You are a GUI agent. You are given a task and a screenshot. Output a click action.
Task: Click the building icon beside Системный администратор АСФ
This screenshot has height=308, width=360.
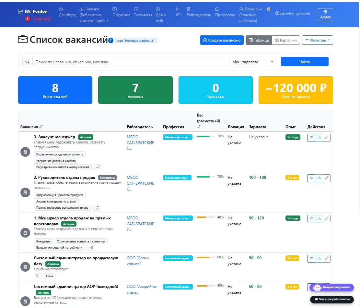pyautogui.click(x=25, y=301)
